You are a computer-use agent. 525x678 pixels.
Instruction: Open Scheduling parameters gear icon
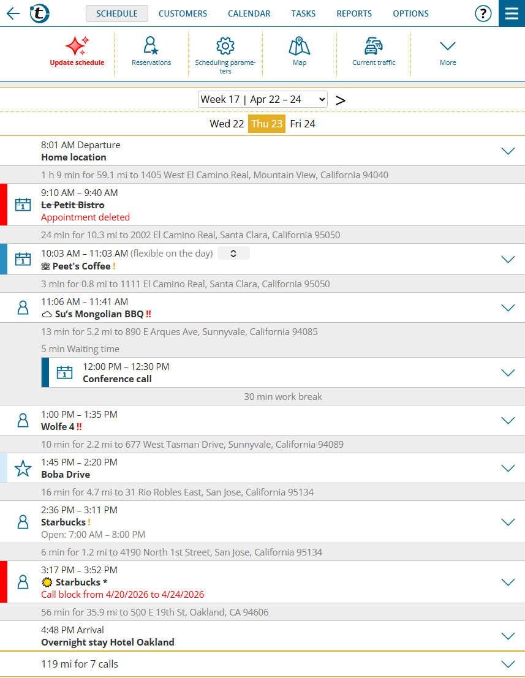click(x=225, y=47)
